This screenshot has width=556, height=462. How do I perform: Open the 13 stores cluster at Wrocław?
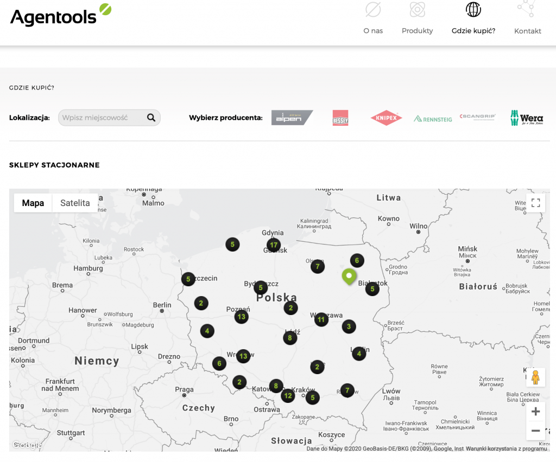pyautogui.click(x=243, y=356)
